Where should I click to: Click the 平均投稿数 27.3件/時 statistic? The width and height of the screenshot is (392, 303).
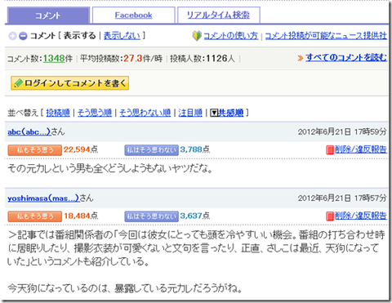coord(121,58)
